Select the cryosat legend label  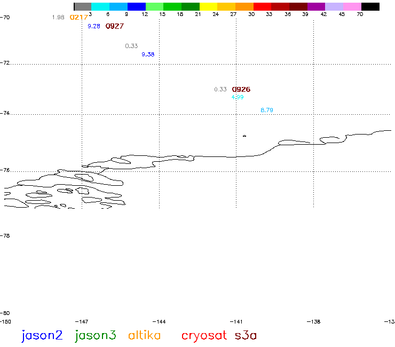pyautogui.click(x=204, y=336)
